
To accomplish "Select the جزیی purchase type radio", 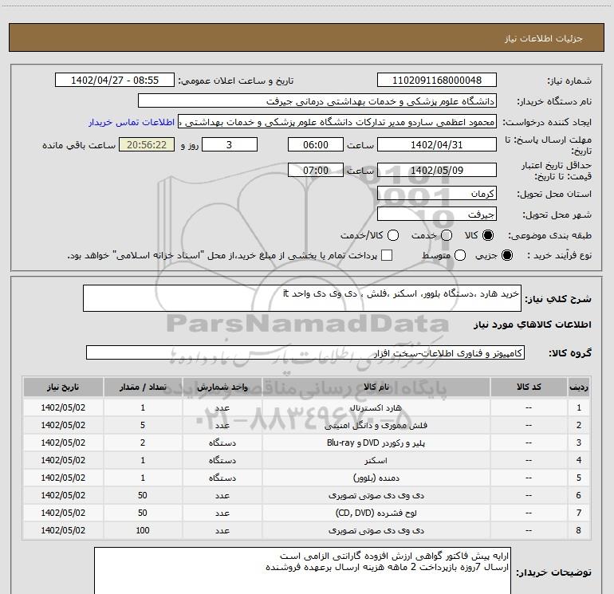I will (x=507, y=255).
